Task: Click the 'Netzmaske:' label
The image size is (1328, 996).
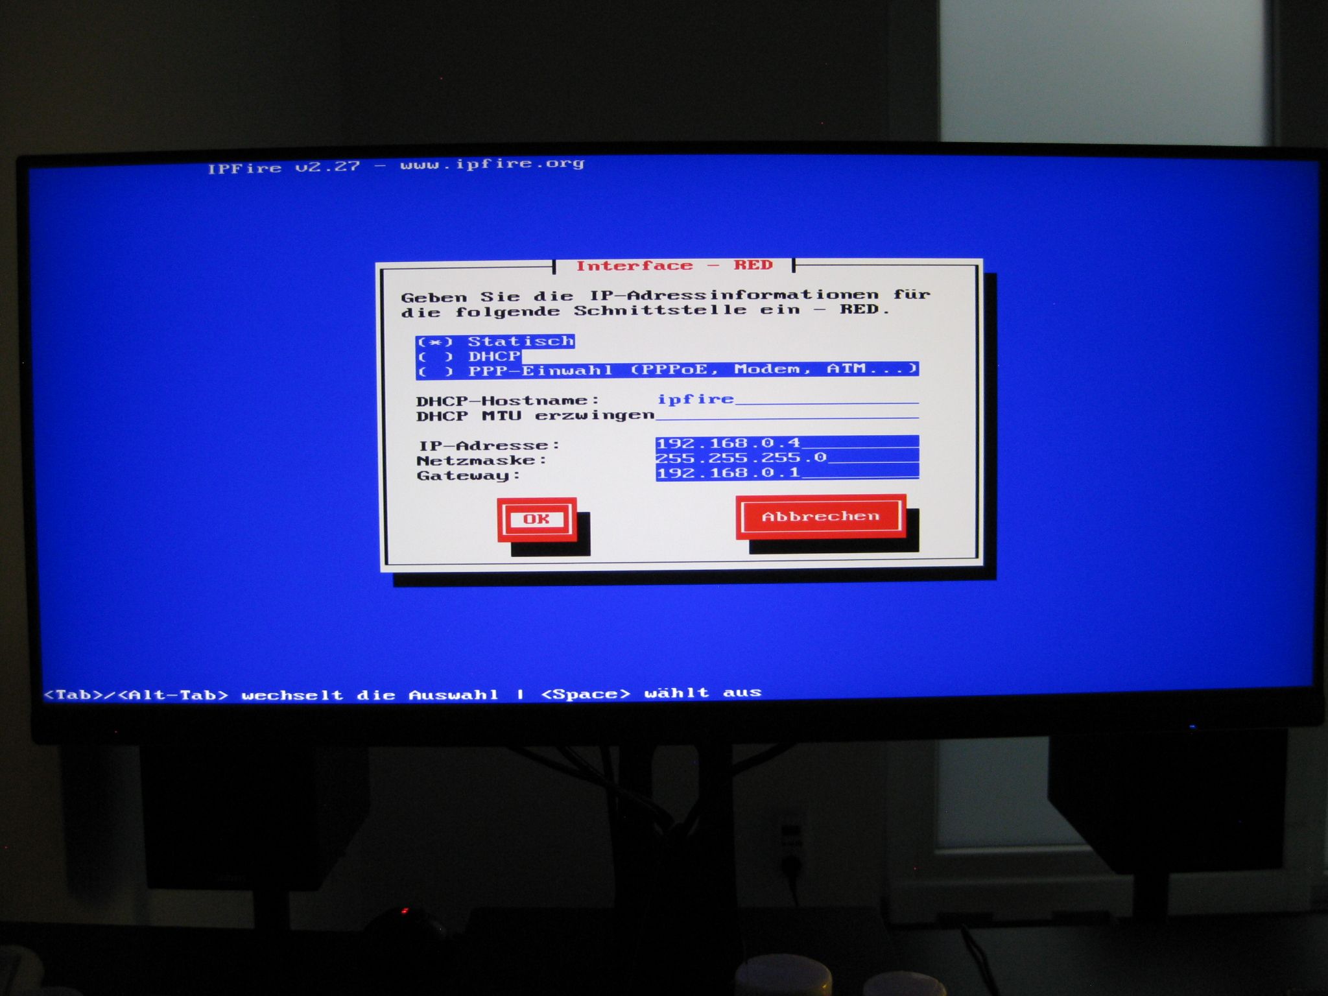Action: [x=482, y=460]
